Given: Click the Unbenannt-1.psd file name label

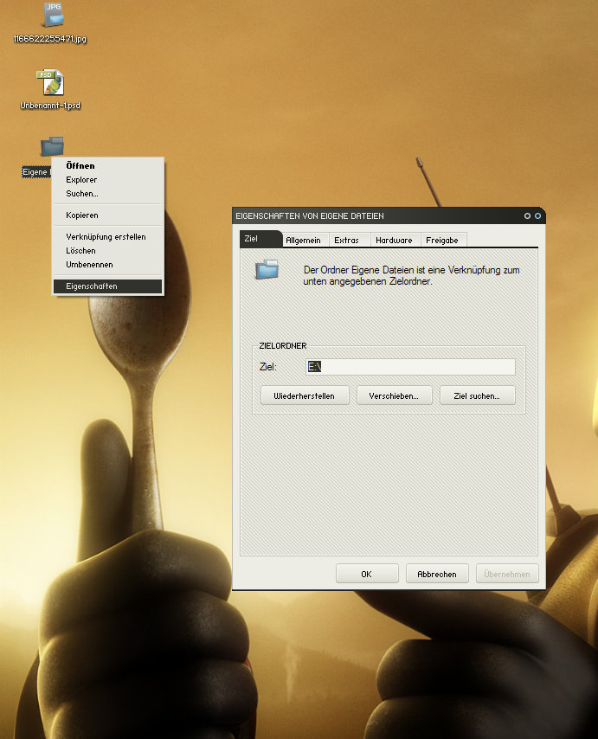Looking at the screenshot, I should pos(50,106).
